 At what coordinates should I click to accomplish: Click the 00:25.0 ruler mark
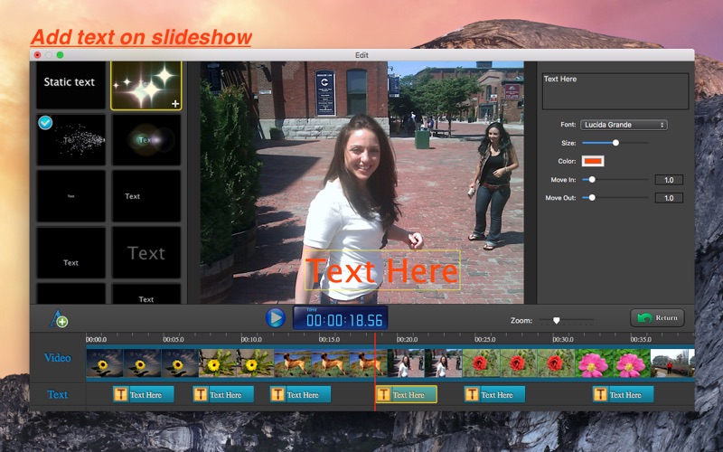(485, 340)
